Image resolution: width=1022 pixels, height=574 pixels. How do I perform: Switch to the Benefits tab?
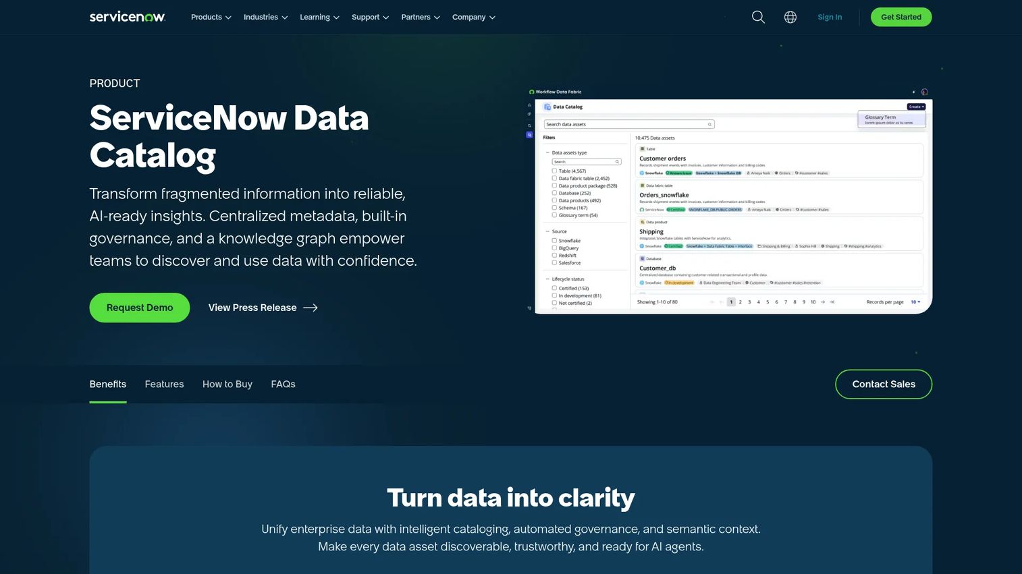(108, 384)
